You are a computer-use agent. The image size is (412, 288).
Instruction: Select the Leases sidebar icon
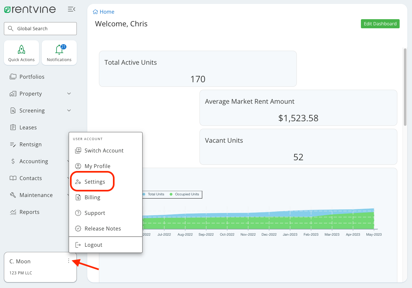12,127
